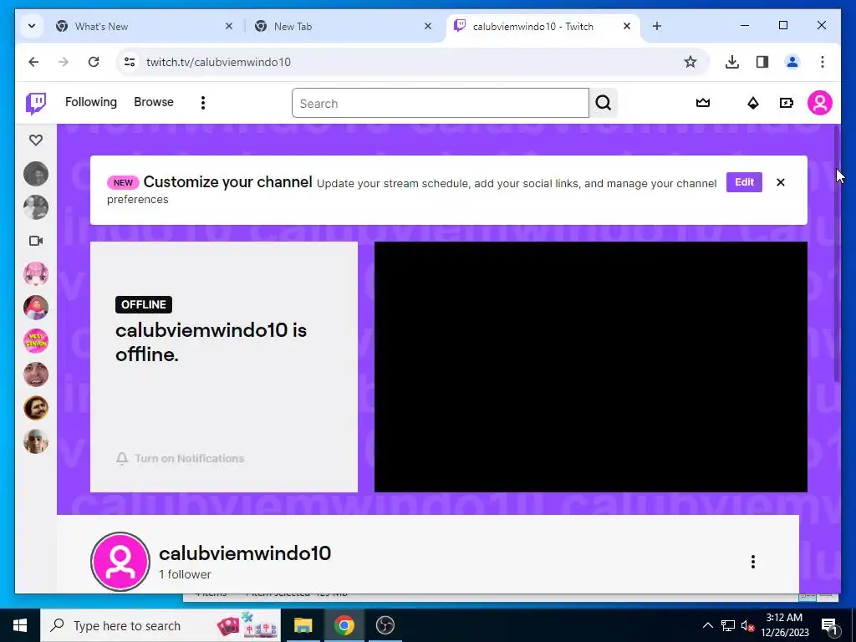This screenshot has width=856, height=642.
Task: Open a new browser tab with plus
Action: (x=657, y=26)
